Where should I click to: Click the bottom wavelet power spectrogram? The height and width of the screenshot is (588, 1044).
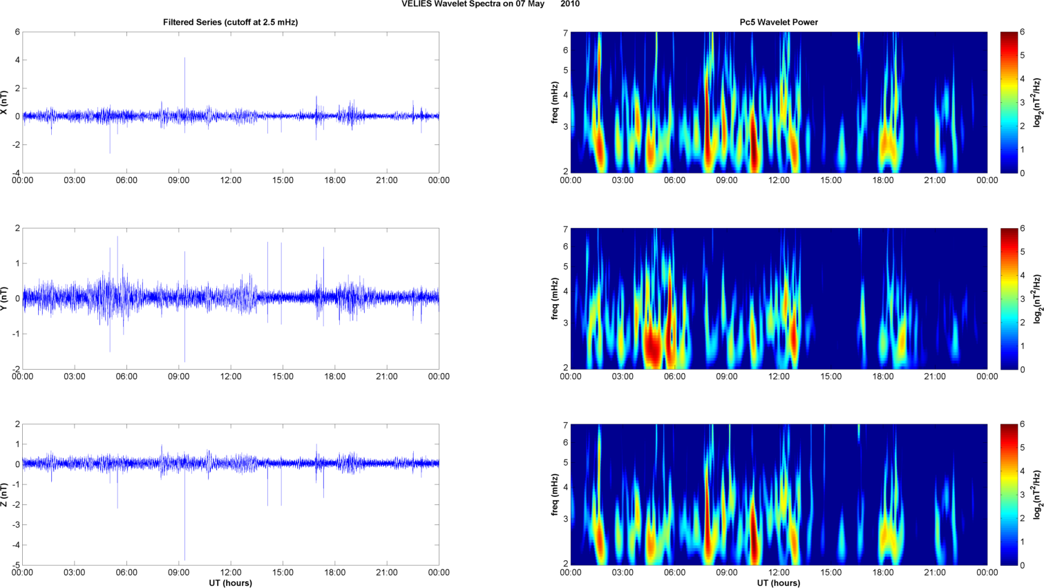coord(779,495)
